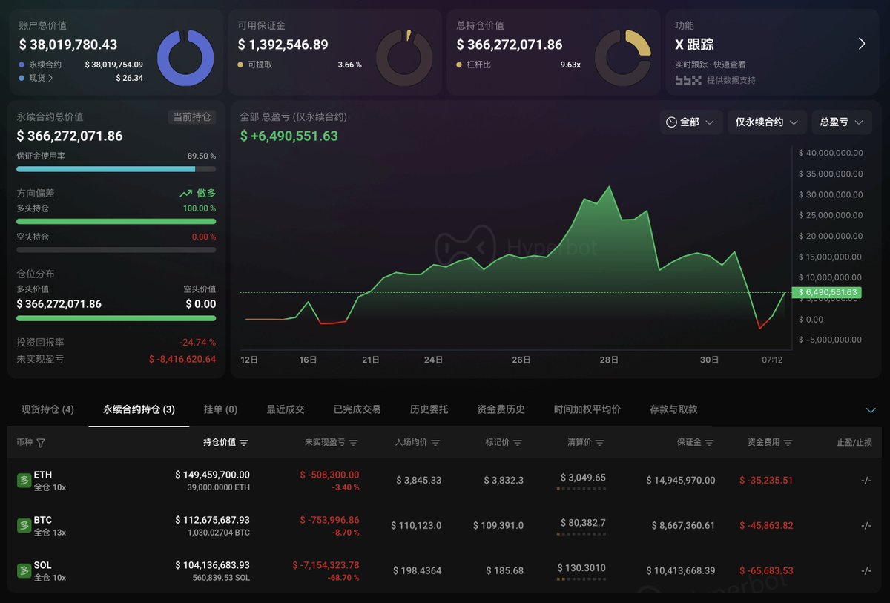
Task: Click BTC mark price $109,391.0
Action: (498, 525)
